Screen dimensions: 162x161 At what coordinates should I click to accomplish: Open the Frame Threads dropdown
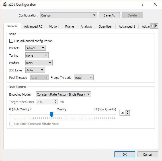[84, 78]
